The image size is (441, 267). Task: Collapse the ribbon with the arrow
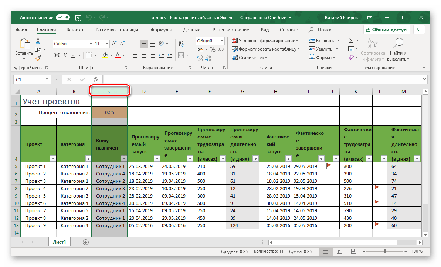point(424,68)
